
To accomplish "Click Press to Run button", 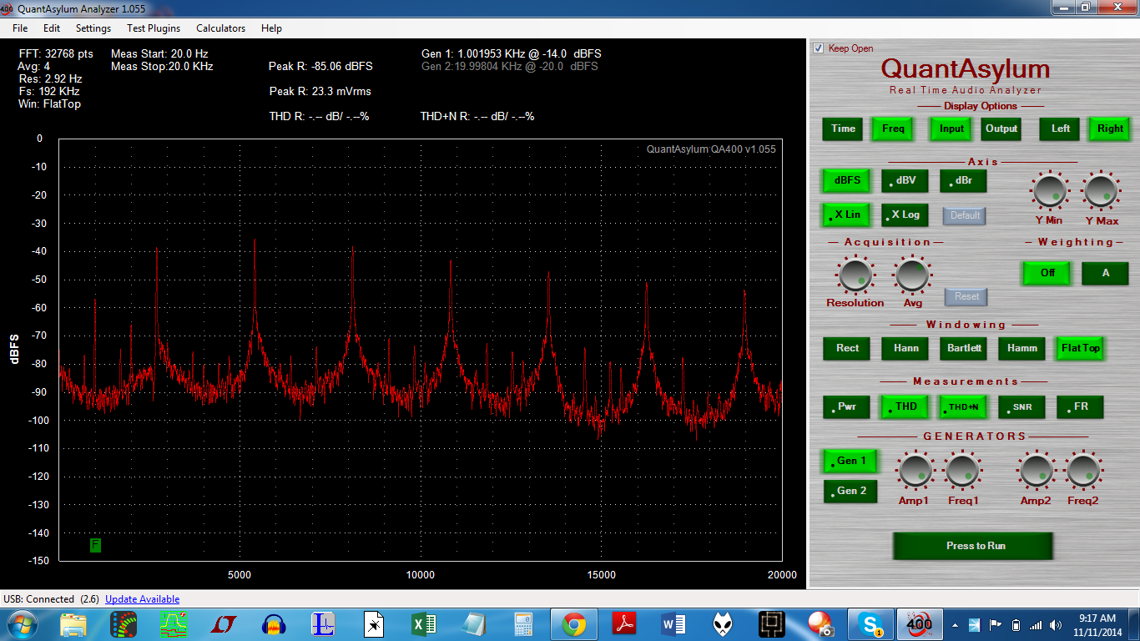I will [973, 546].
